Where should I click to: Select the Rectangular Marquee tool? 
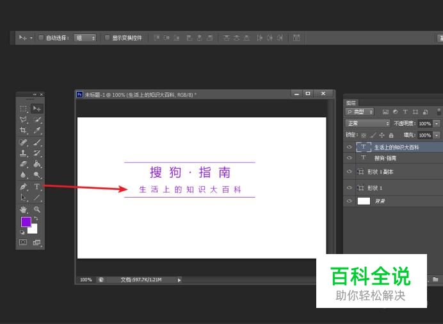coord(23,109)
